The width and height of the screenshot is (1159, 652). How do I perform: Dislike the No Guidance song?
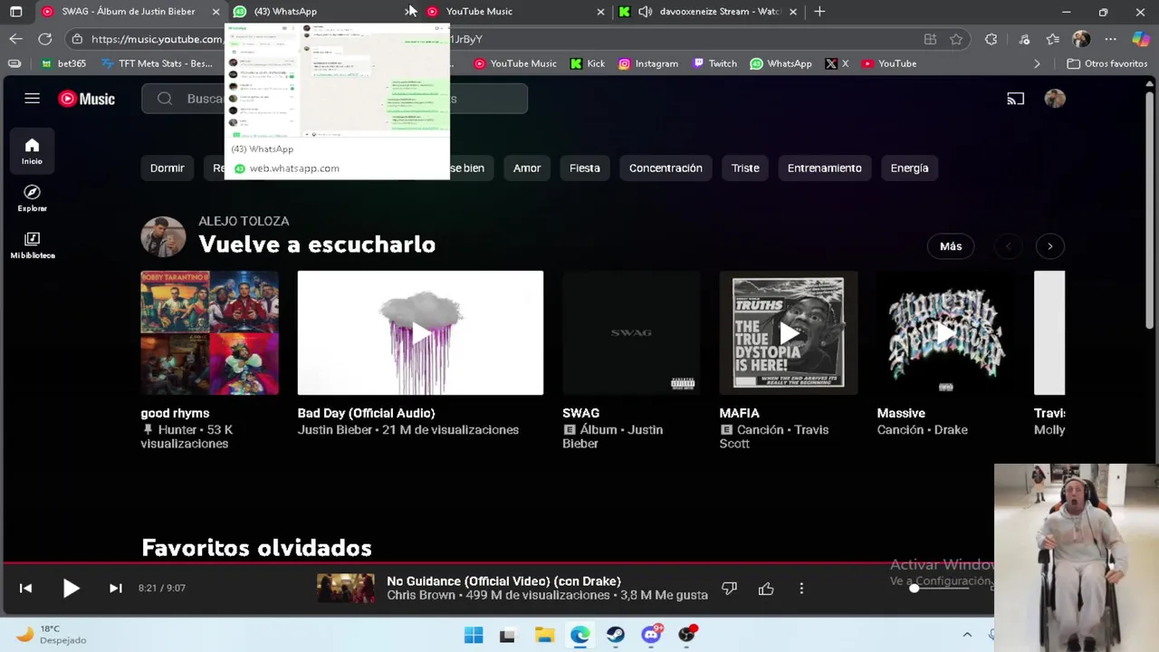point(729,589)
